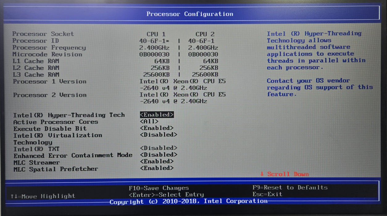Viewport: 387px width, 216px height.
Task: Select MLC Streamer Enabled value
Action: click(157, 161)
